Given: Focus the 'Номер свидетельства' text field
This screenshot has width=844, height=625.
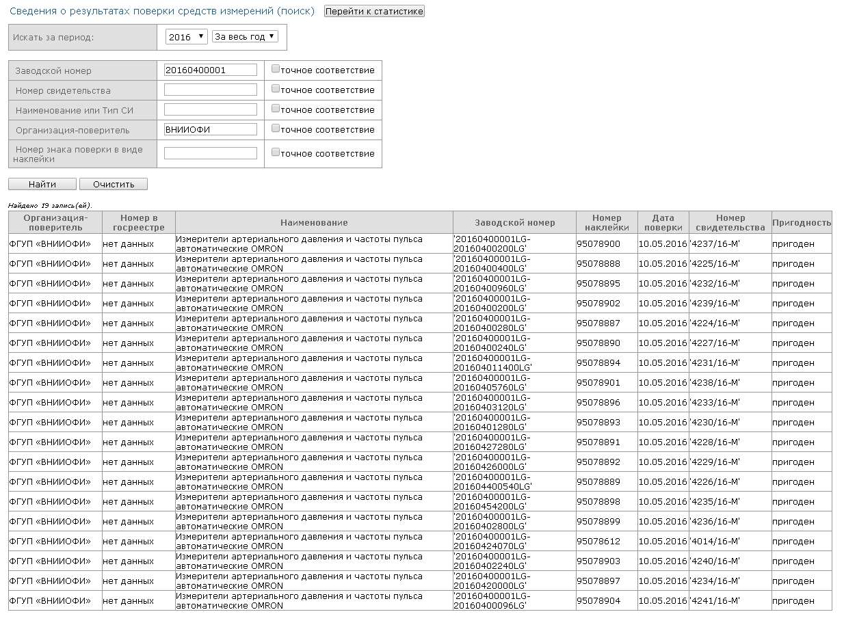Looking at the screenshot, I should click(211, 90).
